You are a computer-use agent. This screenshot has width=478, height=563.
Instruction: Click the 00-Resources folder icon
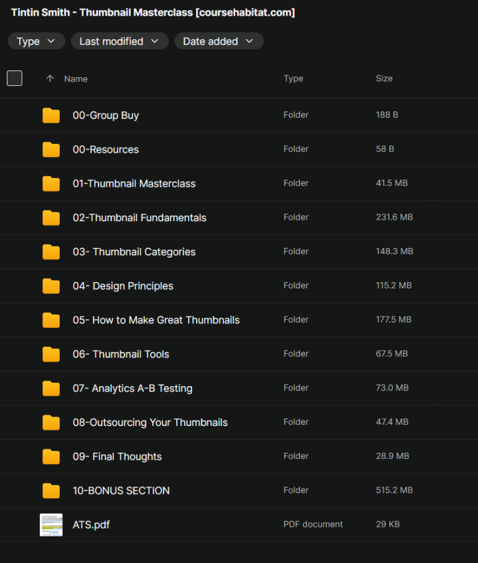[x=51, y=149]
